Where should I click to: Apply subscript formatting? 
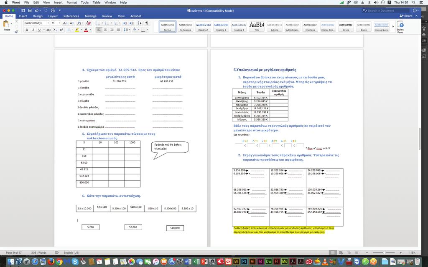coord(55,30)
